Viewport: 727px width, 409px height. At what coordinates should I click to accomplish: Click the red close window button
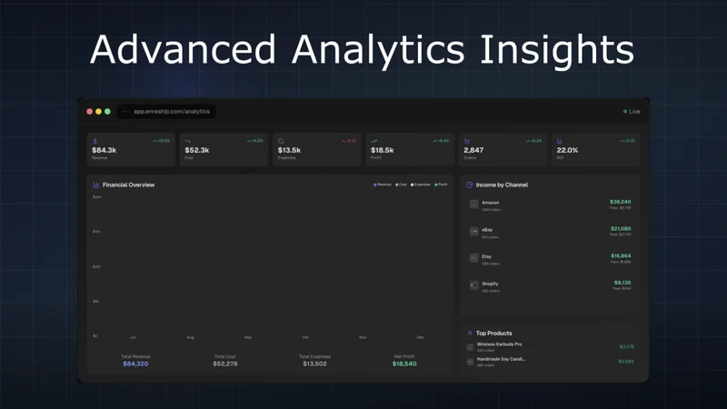89,111
